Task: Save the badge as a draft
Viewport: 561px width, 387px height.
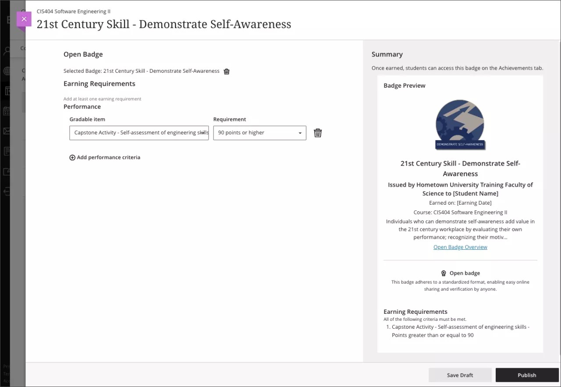Action: pos(460,375)
